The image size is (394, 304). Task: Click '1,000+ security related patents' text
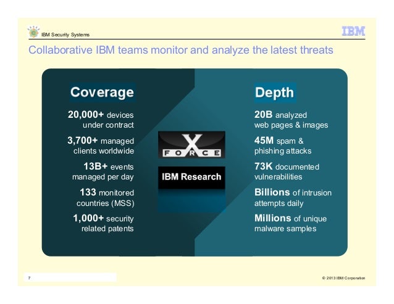coord(103,223)
